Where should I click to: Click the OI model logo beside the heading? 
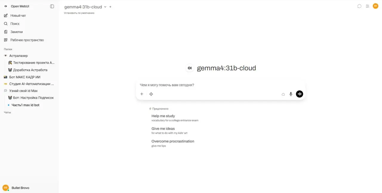pos(190,68)
